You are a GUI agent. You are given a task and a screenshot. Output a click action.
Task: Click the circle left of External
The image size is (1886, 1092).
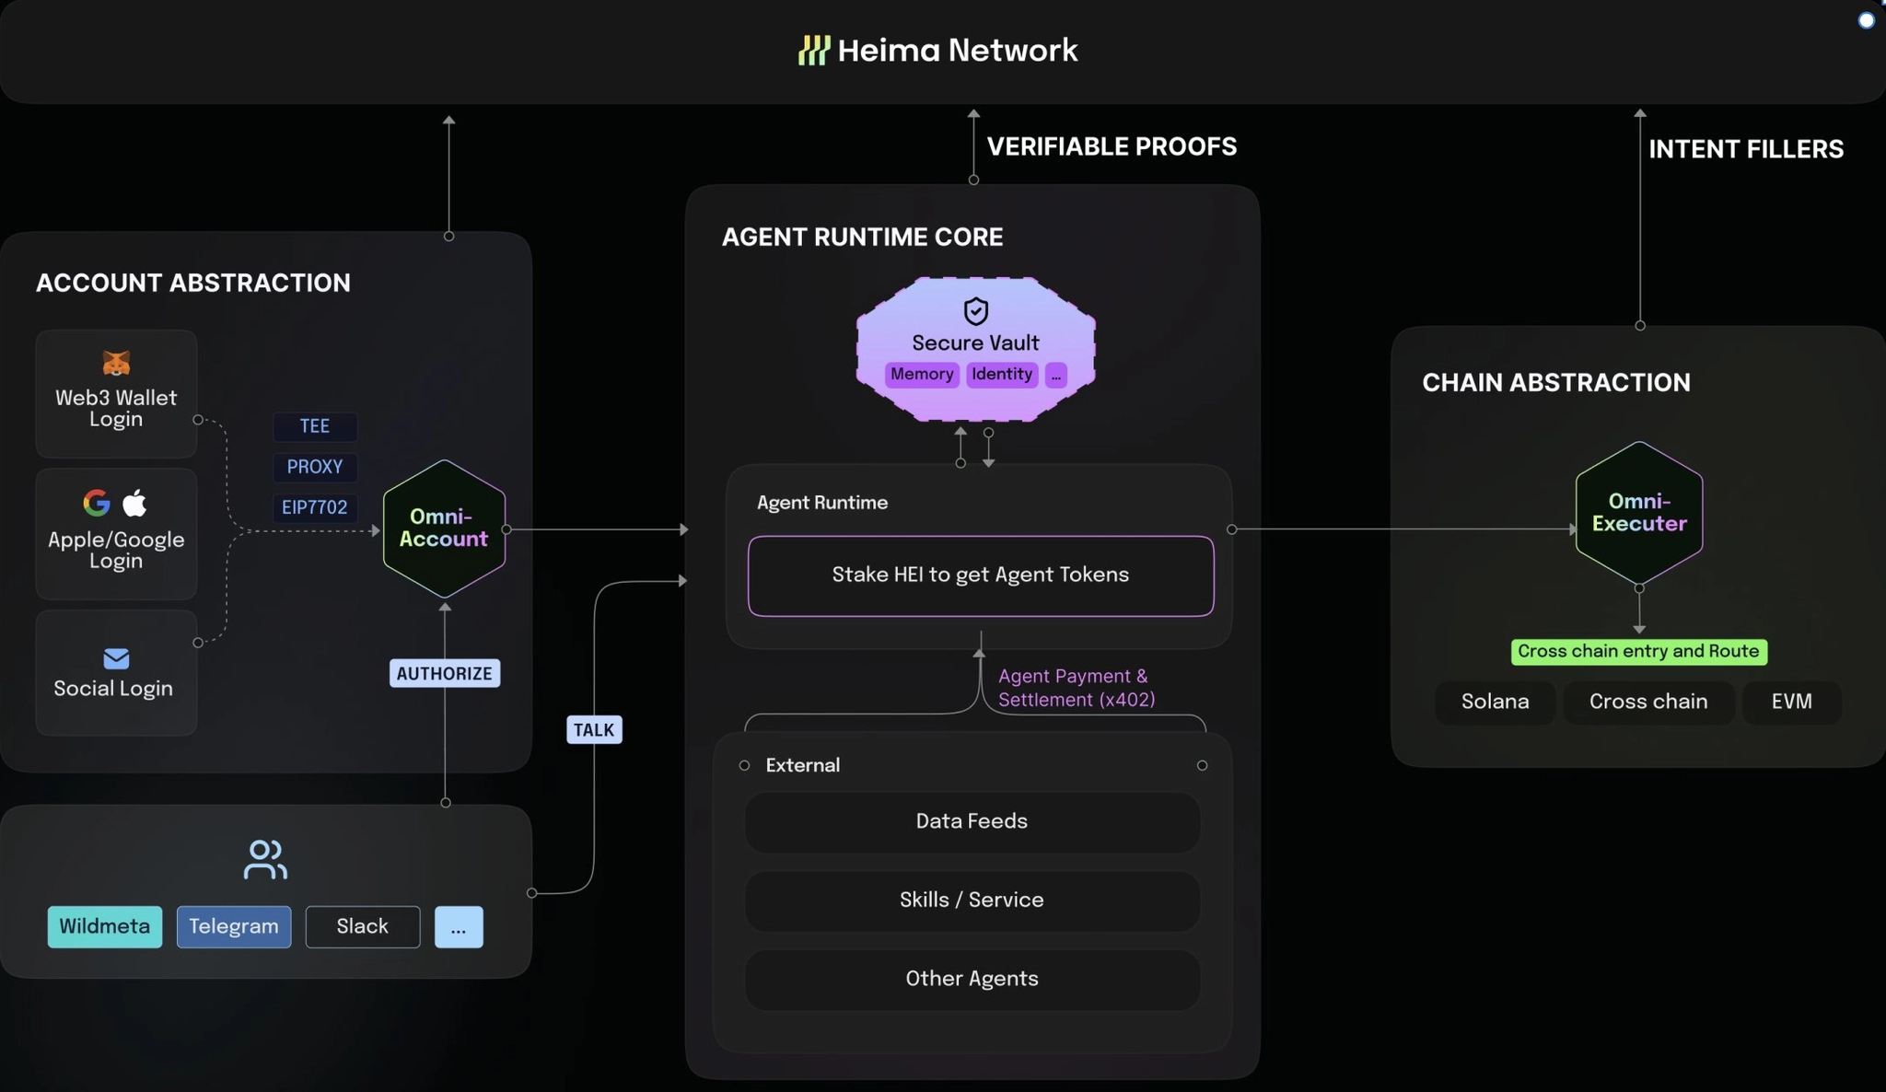click(744, 765)
